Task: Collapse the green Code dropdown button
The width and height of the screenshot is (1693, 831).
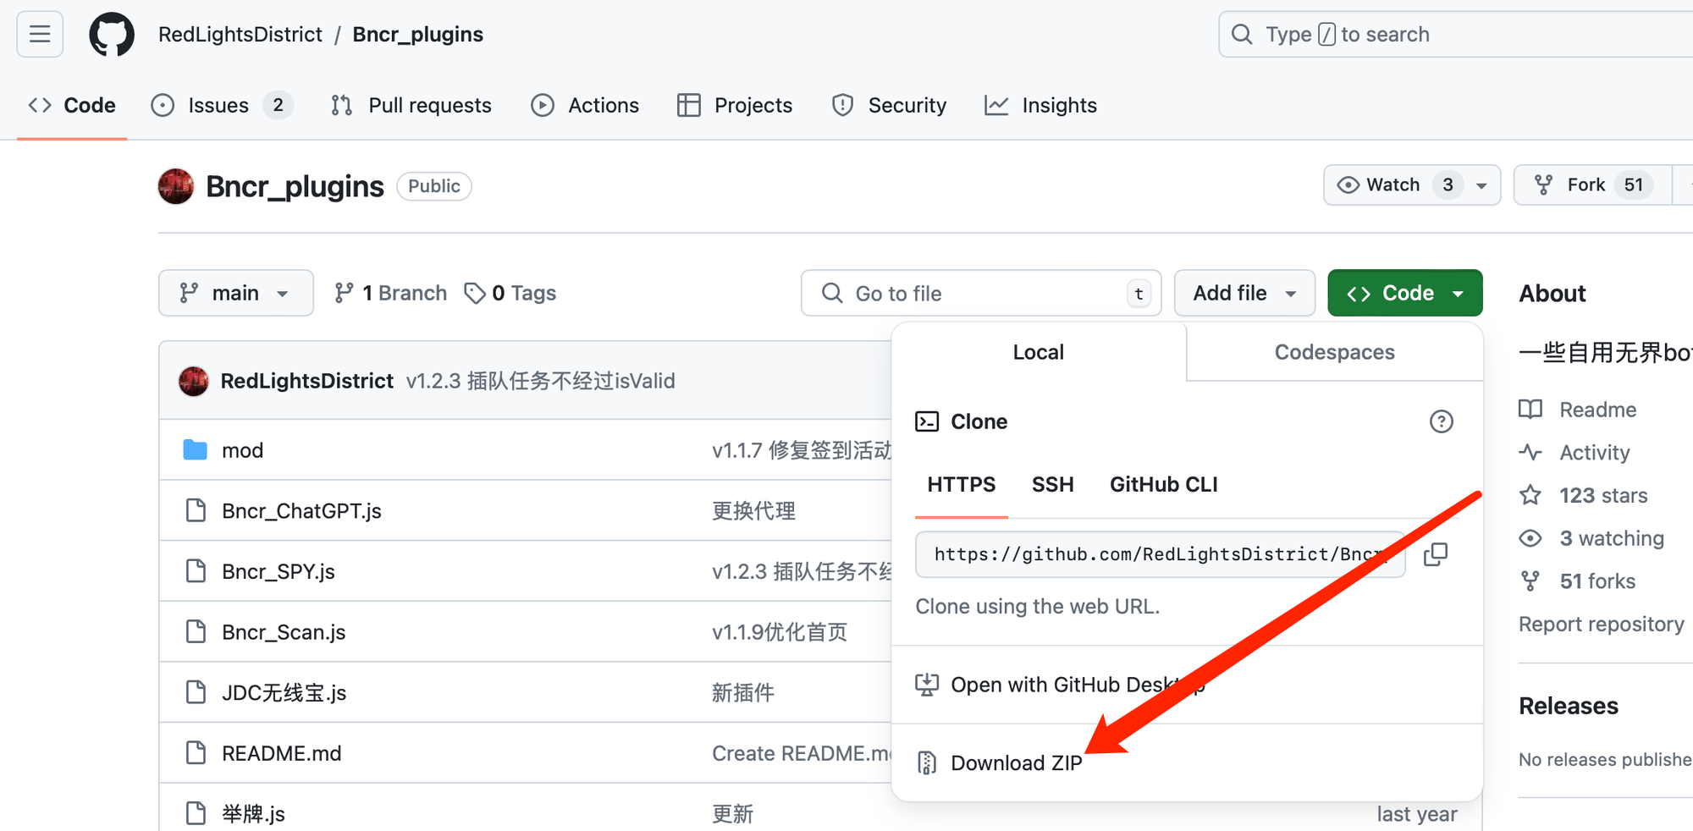Action: pyautogui.click(x=1404, y=293)
